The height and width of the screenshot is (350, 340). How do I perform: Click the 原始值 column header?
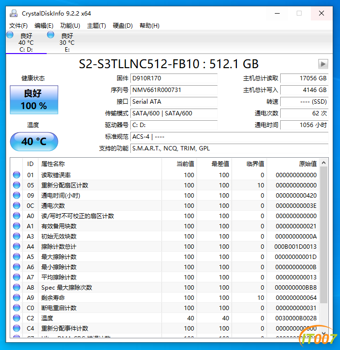tap(293, 164)
